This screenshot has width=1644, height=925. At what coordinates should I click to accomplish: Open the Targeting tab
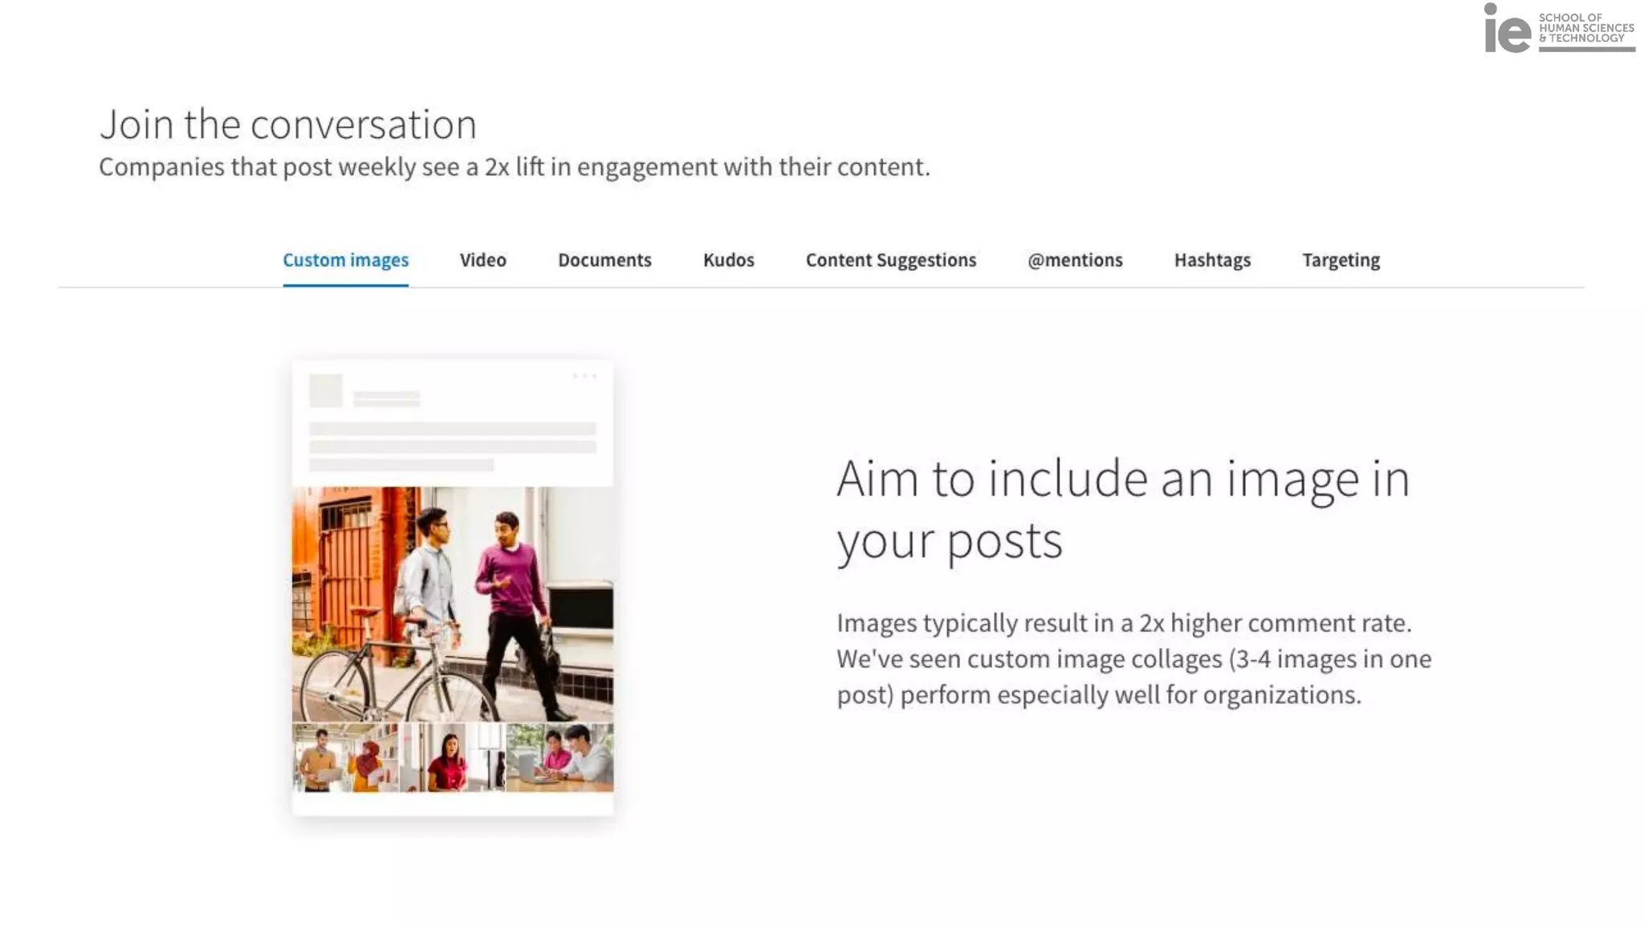pyautogui.click(x=1341, y=260)
